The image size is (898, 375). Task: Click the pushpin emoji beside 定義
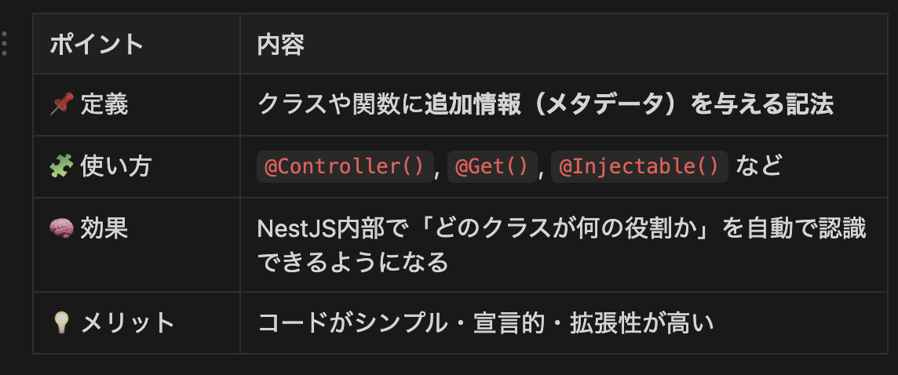click(x=60, y=105)
